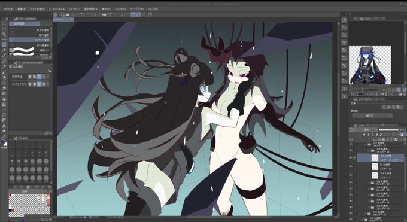Select the Text tool (letter A)
Image resolution: width=407 pixels, height=222 pixels.
coord(4,126)
